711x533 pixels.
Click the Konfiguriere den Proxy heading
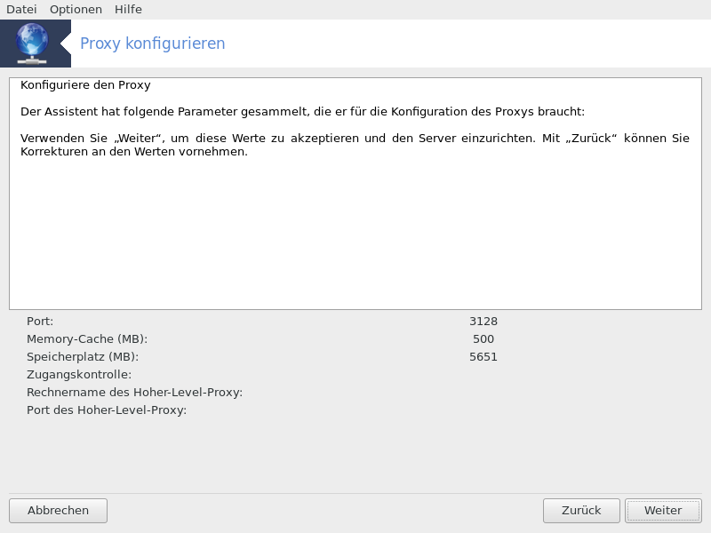click(x=85, y=85)
